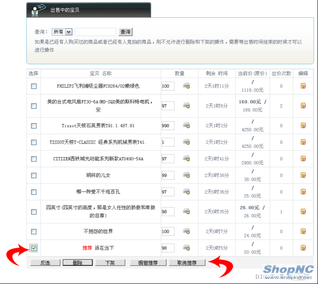Click quantity update icon for CITIZEN西铁城 row
The height and width of the screenshot is (284, 318).
click(x=186, y=159)
